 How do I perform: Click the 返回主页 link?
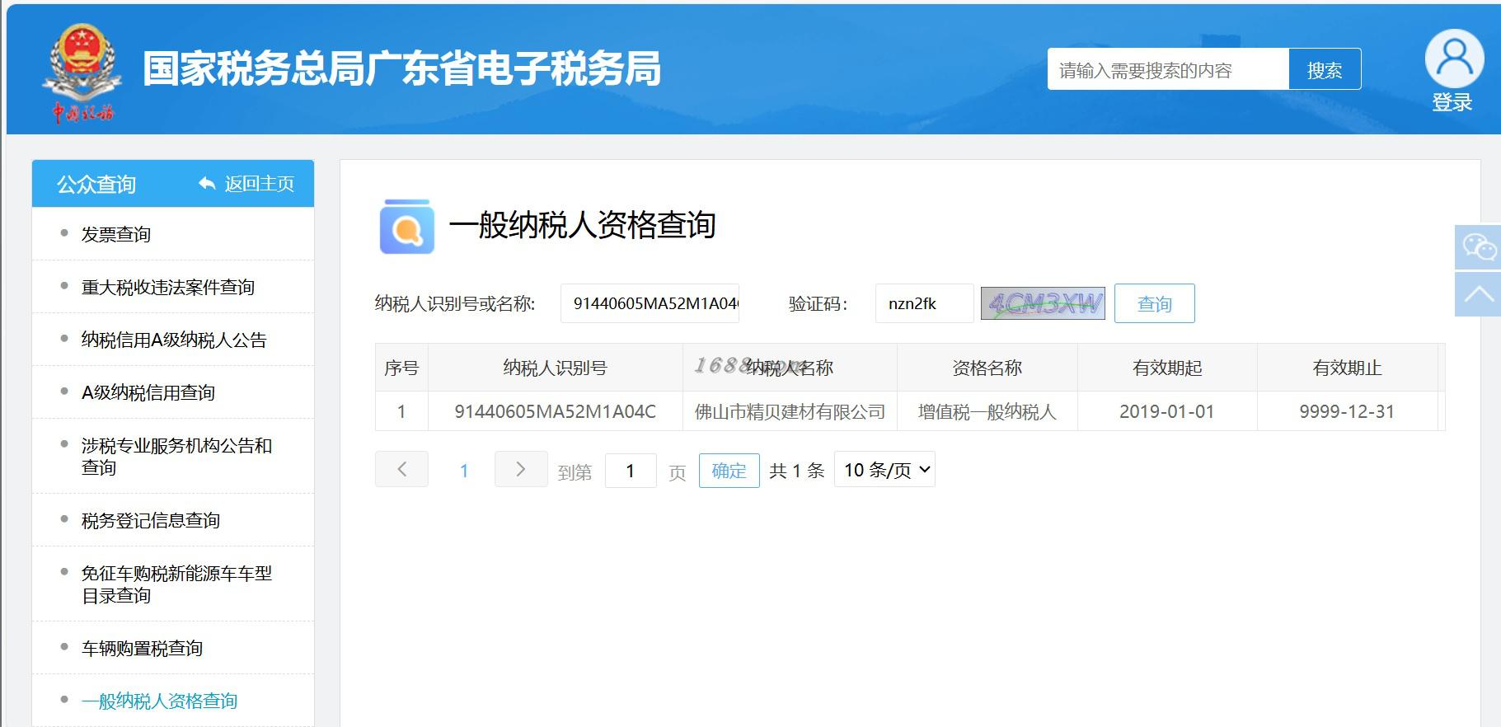[260, 184]
